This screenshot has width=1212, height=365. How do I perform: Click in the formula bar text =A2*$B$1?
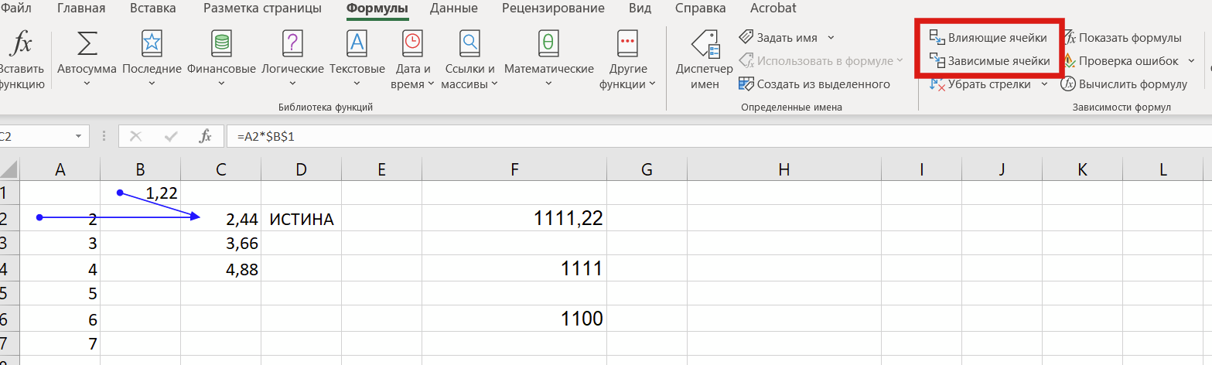266,136
